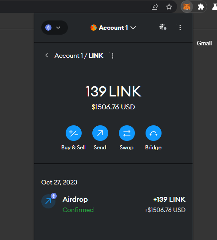Click the 139 LINK balance
The image size is (217, 240).
(113, 92)
